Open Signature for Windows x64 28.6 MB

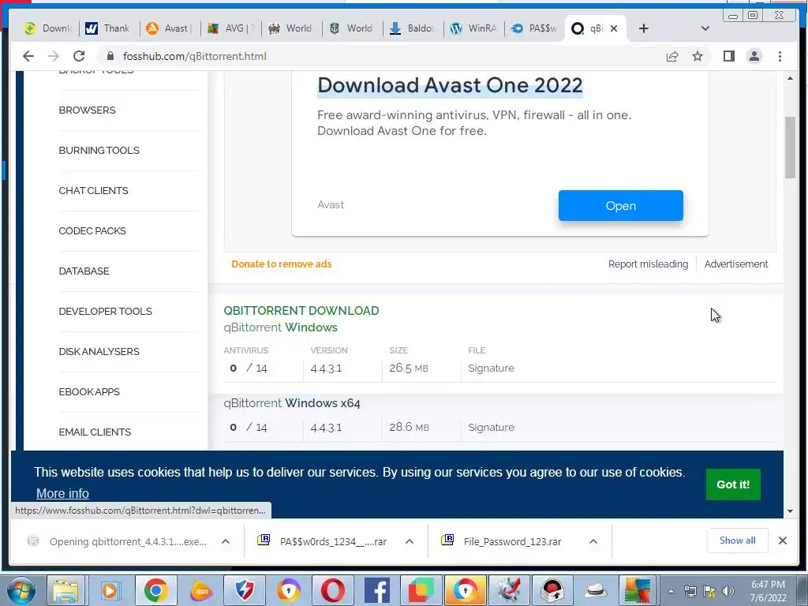491,427
